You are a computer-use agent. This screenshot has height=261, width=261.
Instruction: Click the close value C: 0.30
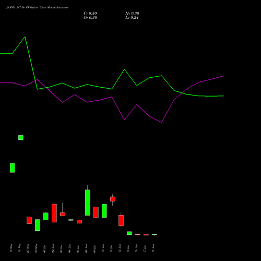click(90, 14)
